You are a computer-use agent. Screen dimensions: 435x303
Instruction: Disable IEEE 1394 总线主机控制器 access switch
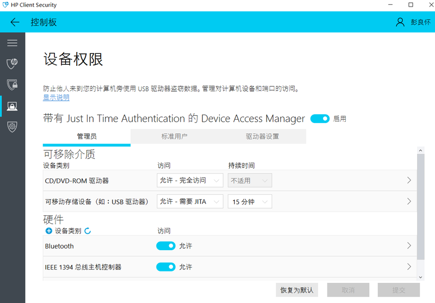click(166, 267)
